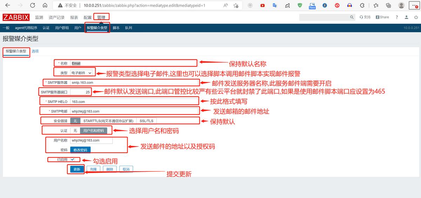Click the 修改密码 change password button
This screenshot has height=198, width=421.
click(80, 150)
